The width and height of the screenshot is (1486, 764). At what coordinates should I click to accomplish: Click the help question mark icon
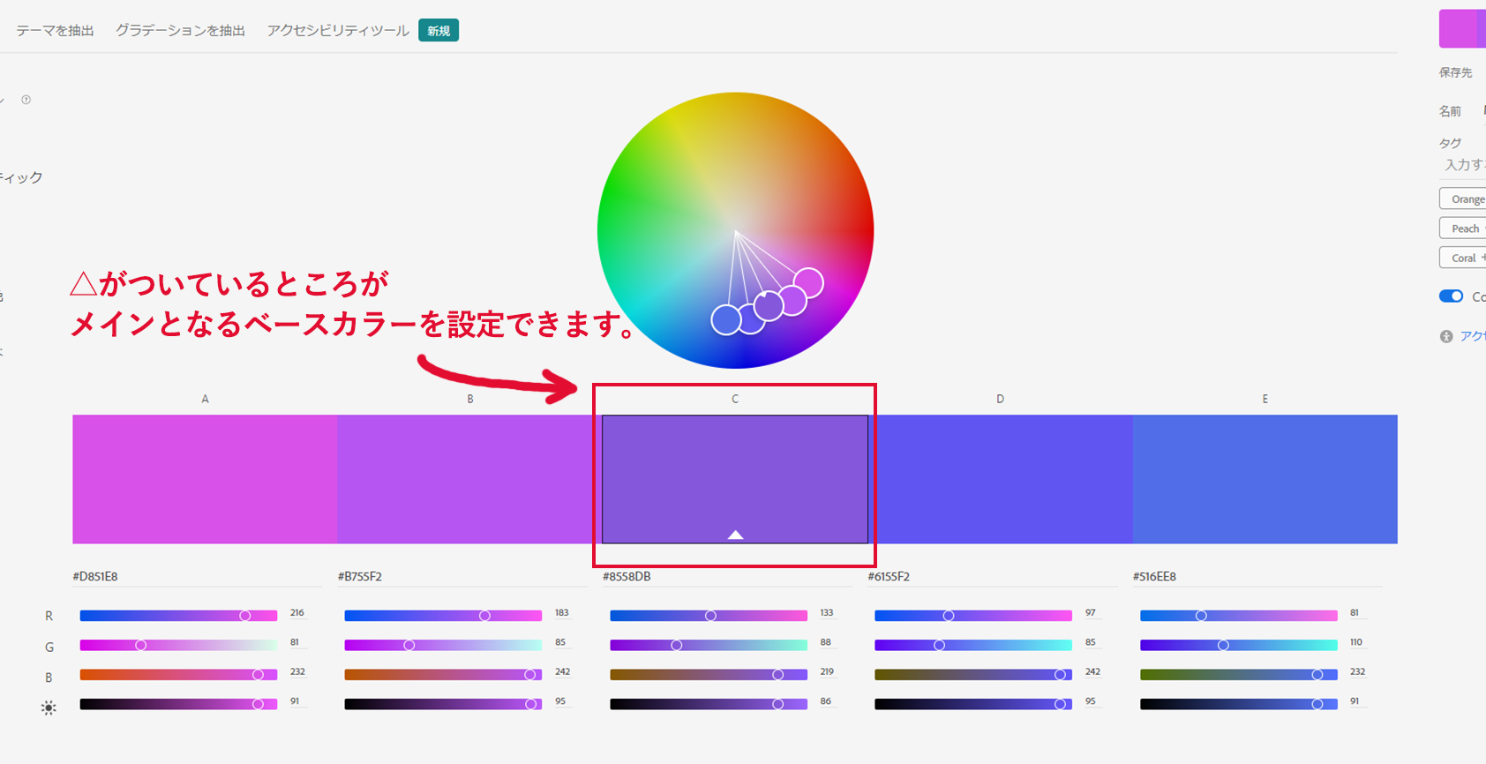tap(26, 100)
